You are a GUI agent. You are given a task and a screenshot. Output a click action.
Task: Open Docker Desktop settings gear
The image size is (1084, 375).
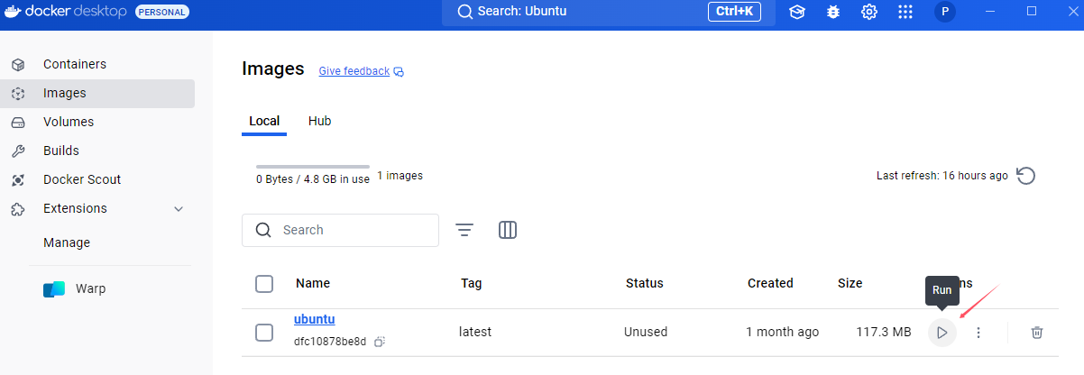point(869,13)
